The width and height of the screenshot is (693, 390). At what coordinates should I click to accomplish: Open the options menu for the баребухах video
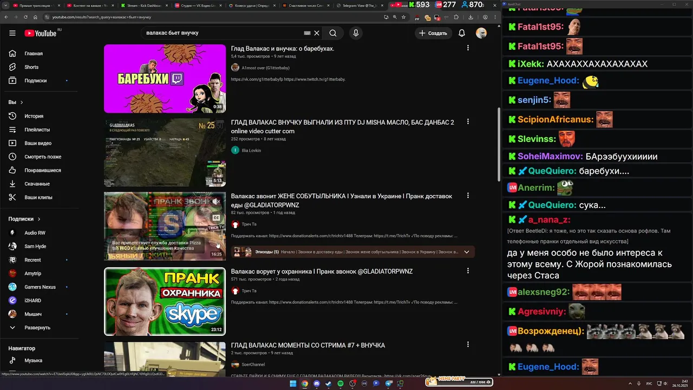(468, 48)
